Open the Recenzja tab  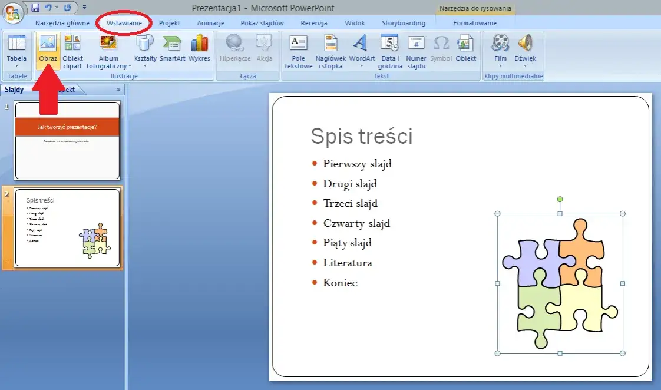313,22
